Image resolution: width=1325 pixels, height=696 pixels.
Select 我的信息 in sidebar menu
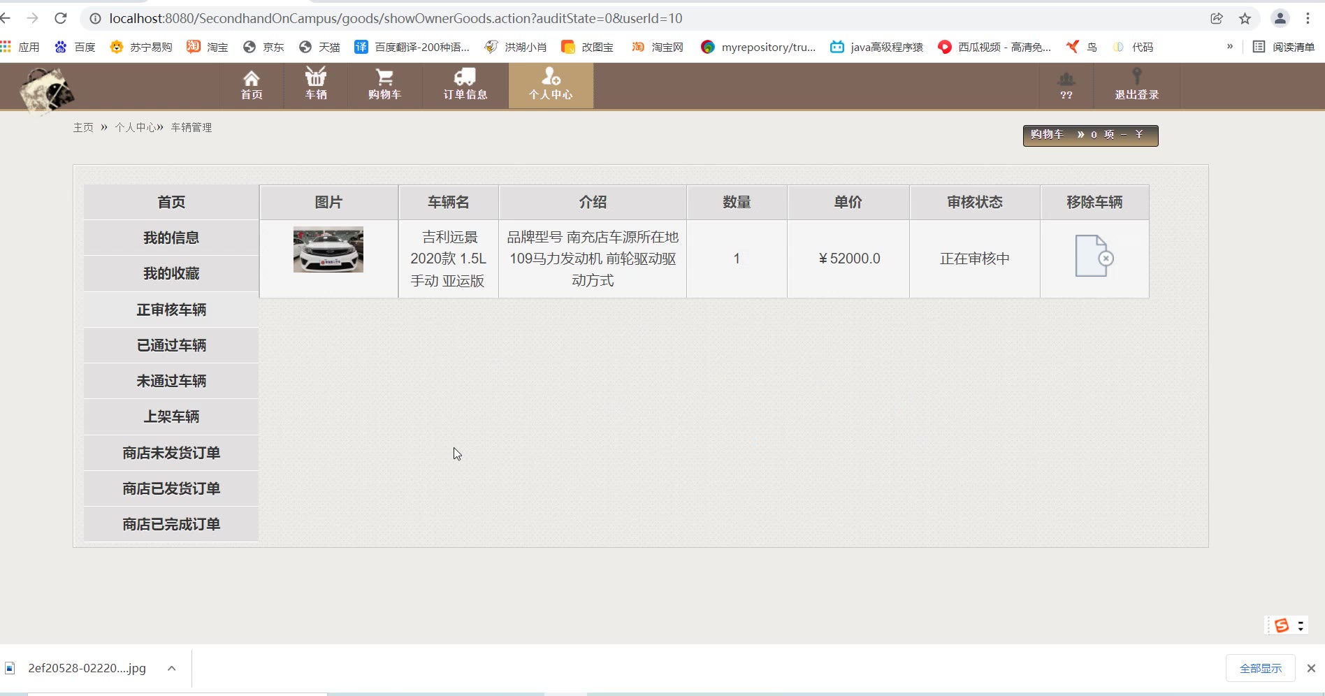tap(171, 238)
